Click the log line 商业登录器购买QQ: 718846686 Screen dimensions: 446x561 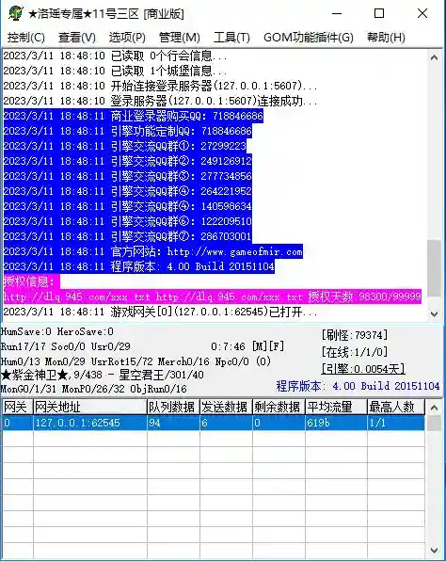click(x=134, y=116)
